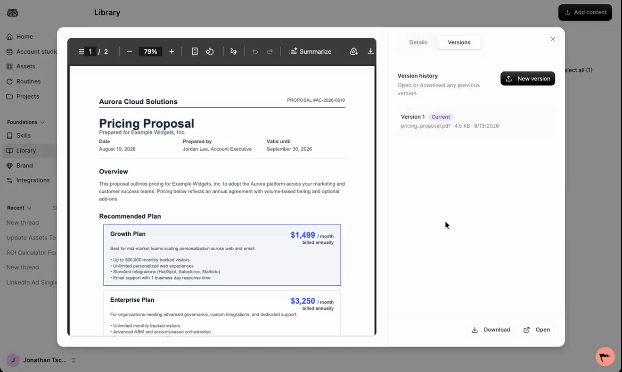Open Assets from the sidebar
The image size is (622, 372).
[x=26, y=66]
